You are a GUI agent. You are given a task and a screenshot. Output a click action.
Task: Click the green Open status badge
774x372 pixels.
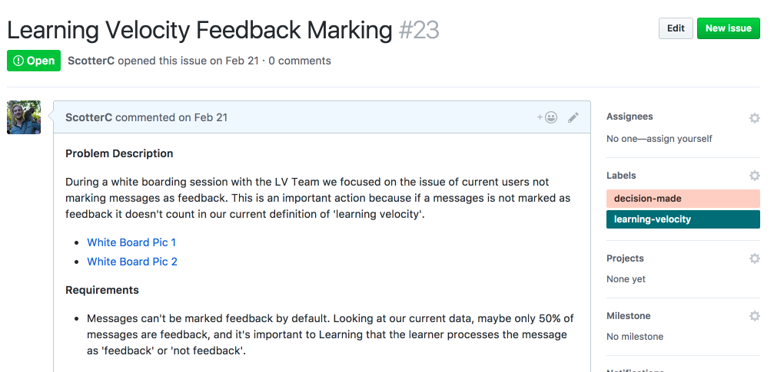(x=34, y=61)
